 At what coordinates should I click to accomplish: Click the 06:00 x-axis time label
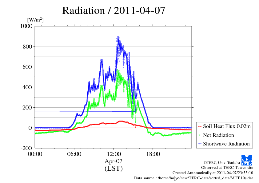(x=74, y=154)
